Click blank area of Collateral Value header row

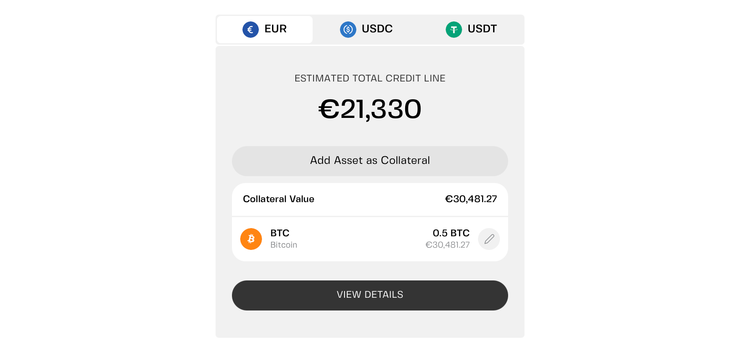tap(378, 199)
